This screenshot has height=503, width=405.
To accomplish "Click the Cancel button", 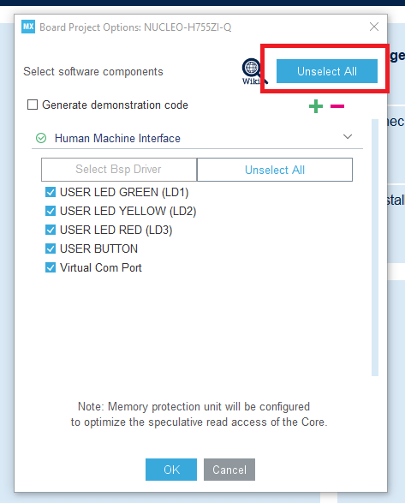I will coord(229,470).
